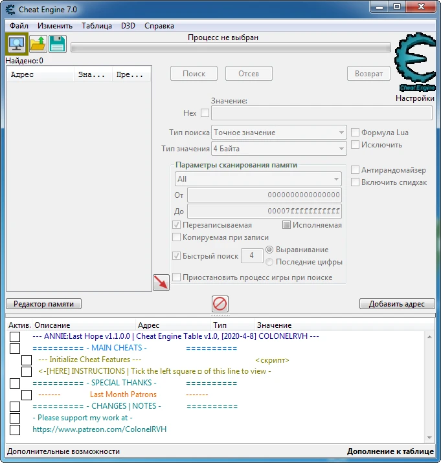441x463 pixels.
Task: Click the <скрипт> value cell
Action: pyautogui.click(x=272, y=360)
